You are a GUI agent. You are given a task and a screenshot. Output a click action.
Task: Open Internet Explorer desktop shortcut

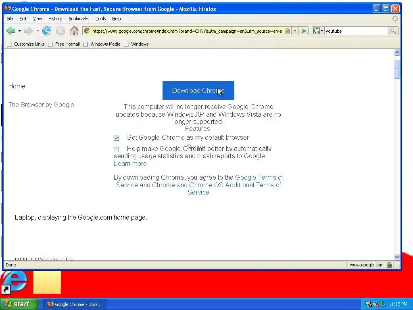[14, 283]
